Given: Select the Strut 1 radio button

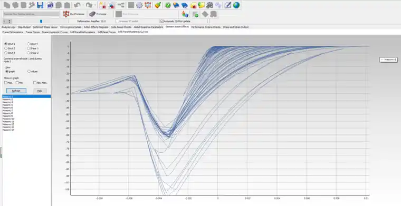Looking at the screenshot, I should pyautogui.click(x=6, y=44).
